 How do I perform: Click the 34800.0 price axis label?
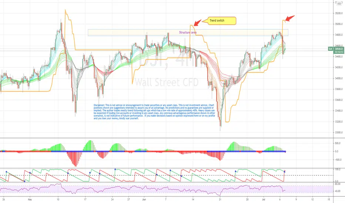pyautogui.click(x=339, y=35)
